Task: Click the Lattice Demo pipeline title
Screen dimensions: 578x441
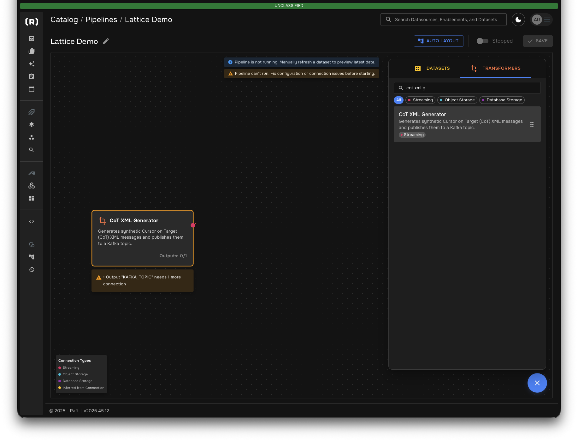Action: point(74,41)
